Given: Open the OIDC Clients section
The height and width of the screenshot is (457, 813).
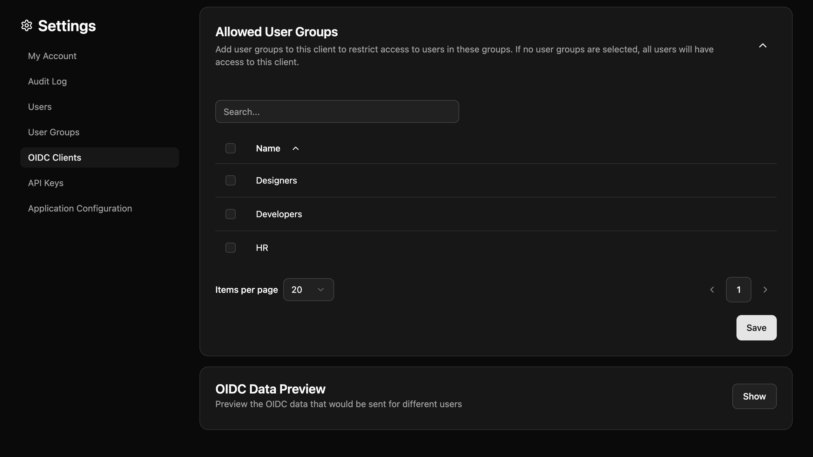Looking at the screenshot, I should [54, 157].
